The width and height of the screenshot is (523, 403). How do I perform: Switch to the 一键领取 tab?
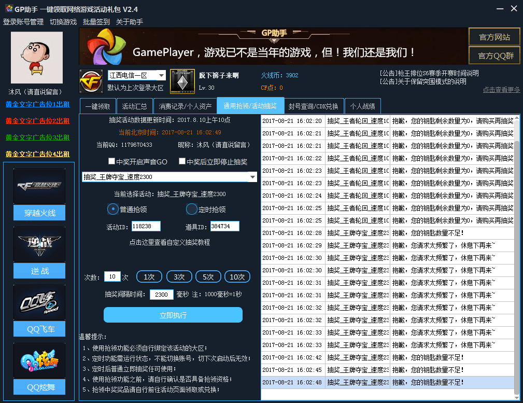point(98,106)
